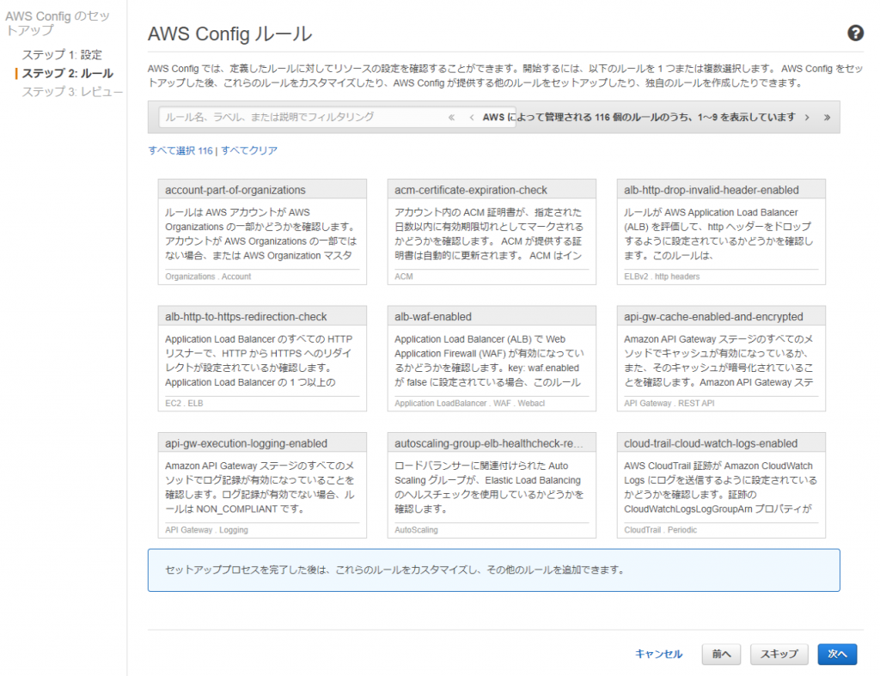Click the AWS Config ルール page heading
The width and height of the screenshot is (880, 676).
pyautogui.click(x=230, y=34)
